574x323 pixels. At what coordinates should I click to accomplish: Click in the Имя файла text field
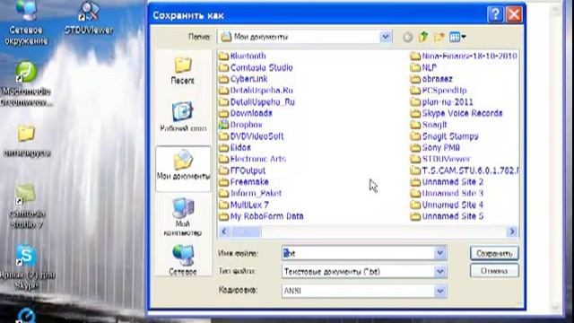point(359,253)
